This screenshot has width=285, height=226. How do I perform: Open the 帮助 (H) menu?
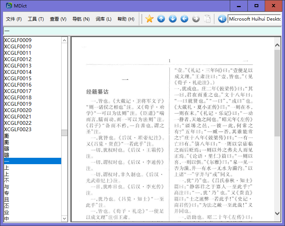coord(126,19)
